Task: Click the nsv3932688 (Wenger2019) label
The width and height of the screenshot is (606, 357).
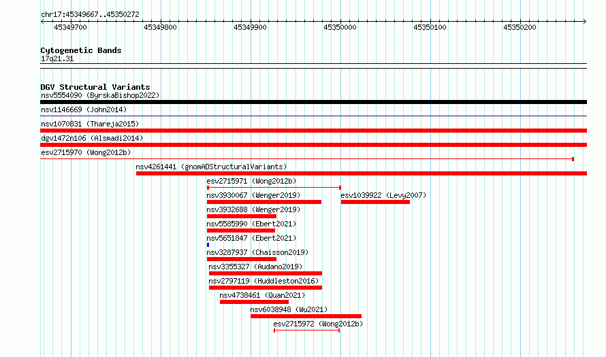Action: [x=253, y=209]
